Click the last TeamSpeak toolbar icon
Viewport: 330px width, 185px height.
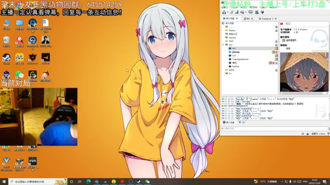click(x=262, y=12)
